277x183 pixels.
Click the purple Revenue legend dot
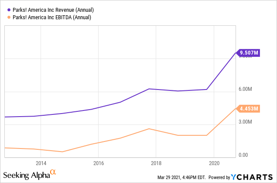[x=9, y=10]
